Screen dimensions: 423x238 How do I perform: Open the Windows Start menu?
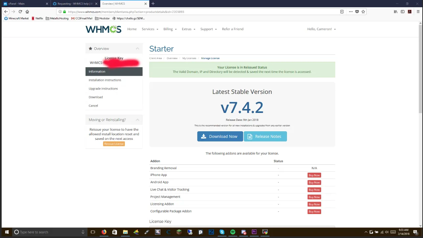pyautogui.click(x=7, y=232)
